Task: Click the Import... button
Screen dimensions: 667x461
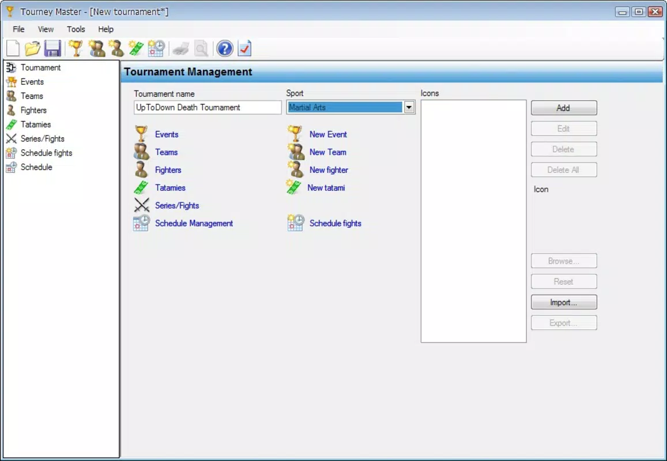Action: (x=564, y=303)
